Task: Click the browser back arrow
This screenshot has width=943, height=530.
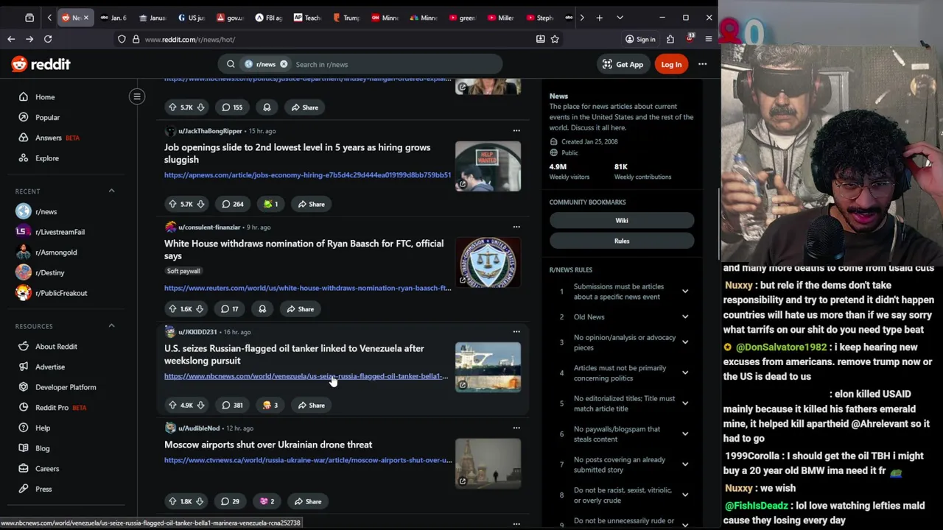Action: click(11, 39)
